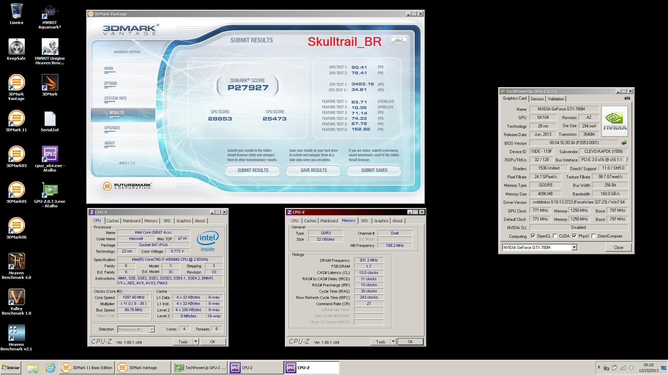Open Windows Explorer from the taskbar
Viewport: 668px width, 375px height.
tap(33, 368)
